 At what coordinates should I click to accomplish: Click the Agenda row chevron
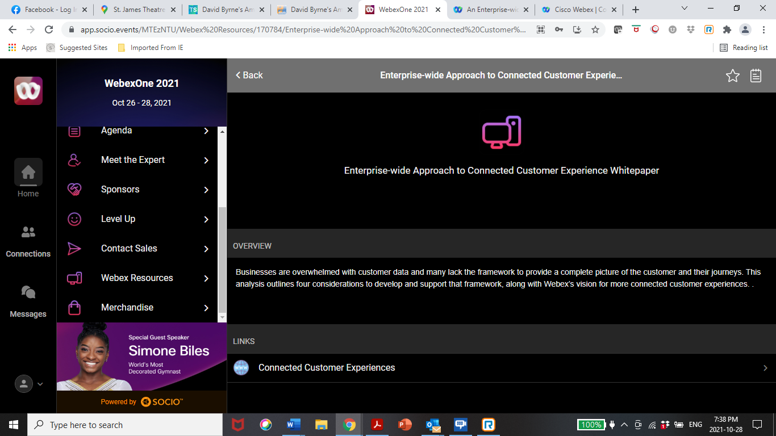pyautogui.click(x=206, y=131)
